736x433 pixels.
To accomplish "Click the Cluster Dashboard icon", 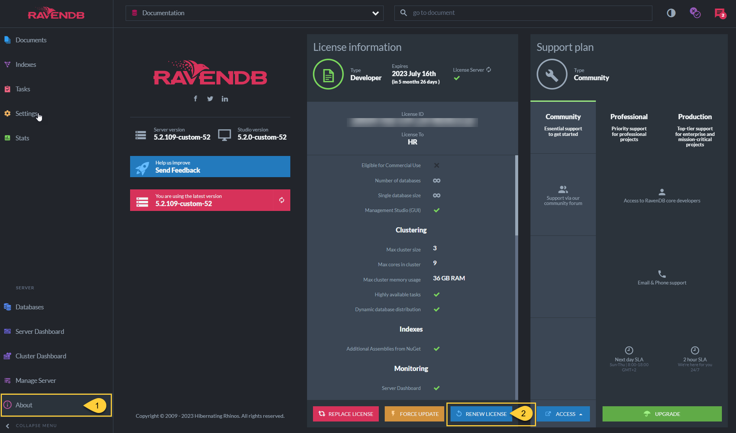I will (7, 356).
